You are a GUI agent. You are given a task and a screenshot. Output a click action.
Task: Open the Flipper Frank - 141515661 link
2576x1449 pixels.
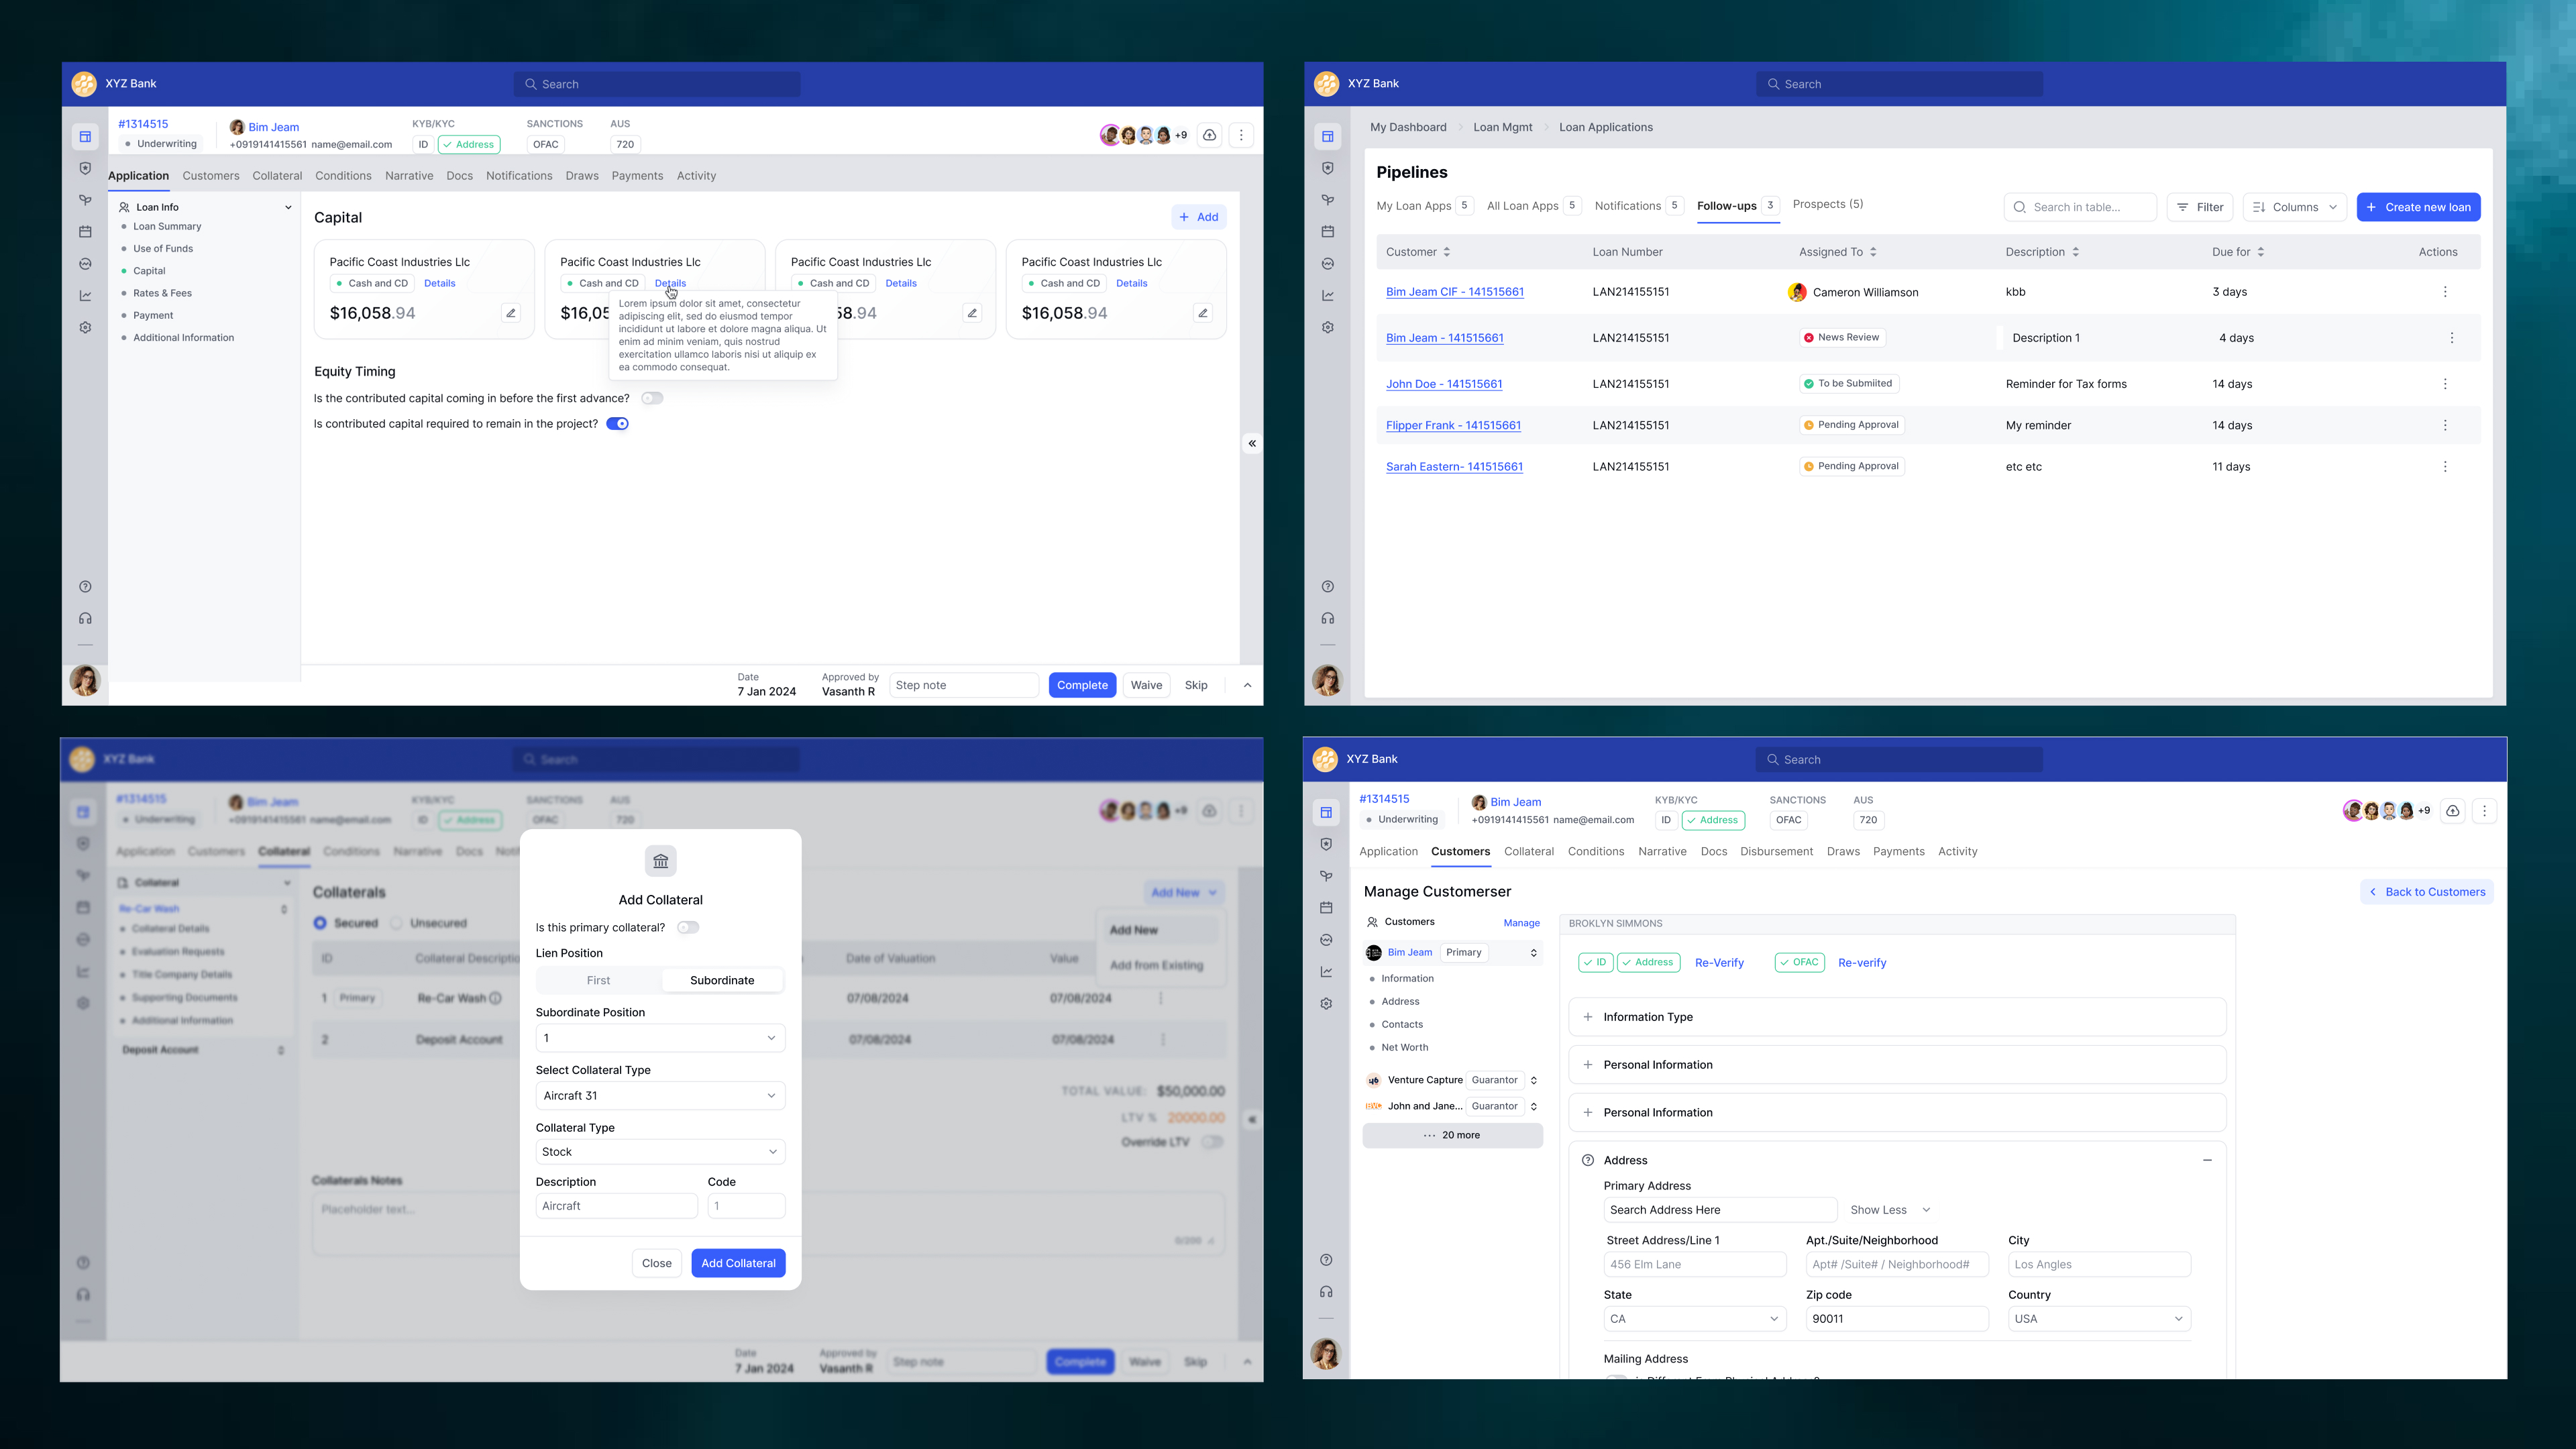[1453, 425]
